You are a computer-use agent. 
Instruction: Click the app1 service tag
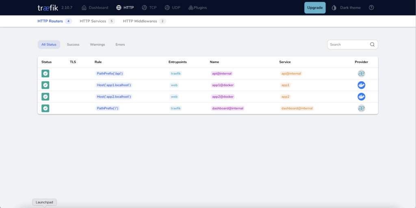click(x=286, y=85)
